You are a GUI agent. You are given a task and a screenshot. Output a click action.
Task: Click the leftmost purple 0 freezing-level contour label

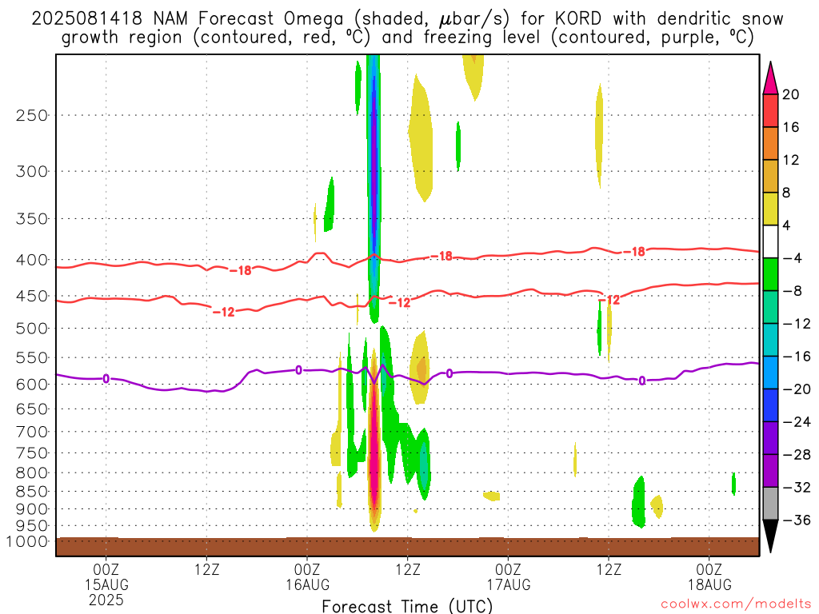[x=106, y=378]
